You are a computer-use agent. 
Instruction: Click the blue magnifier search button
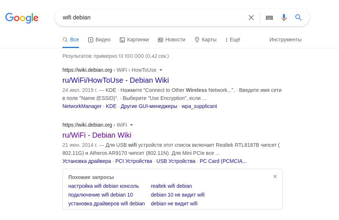click(x=298, y=18)
